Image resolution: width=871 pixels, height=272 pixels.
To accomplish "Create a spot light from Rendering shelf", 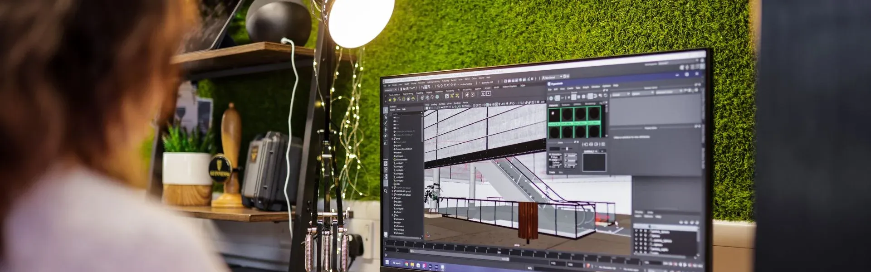I will (x=404, y=99).
